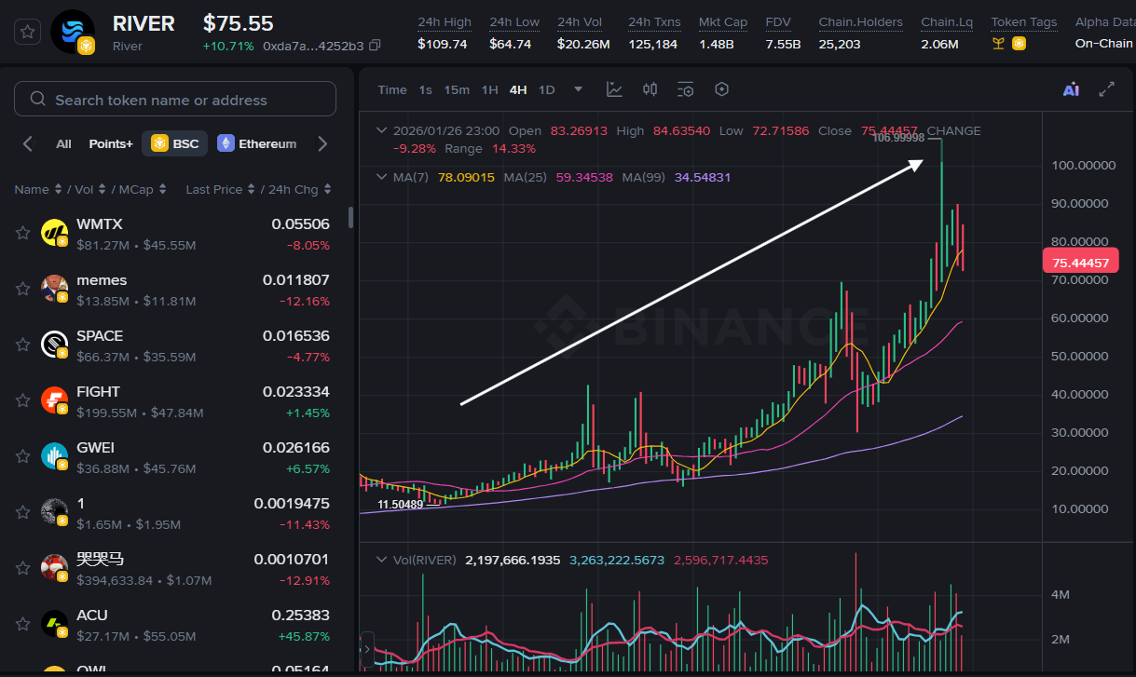Screen dimensions: 1136x677
Task: Open the SPACE token logo
Action: click(x=55, y=345)
